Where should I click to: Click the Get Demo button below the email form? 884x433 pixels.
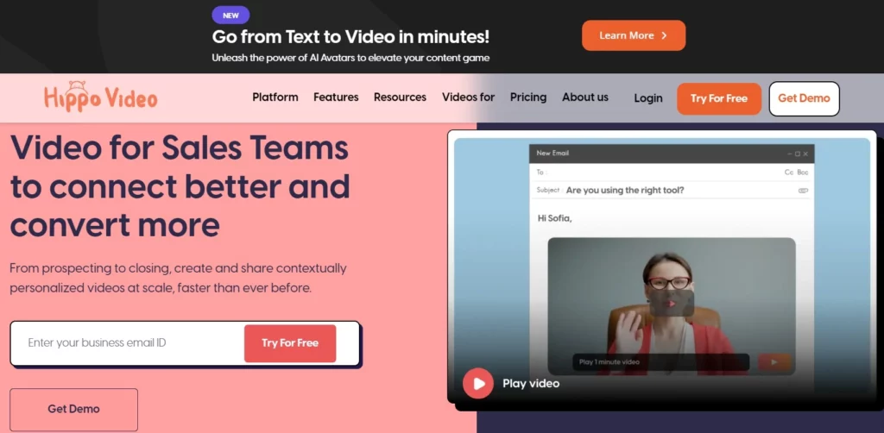(x=74, y=410)
